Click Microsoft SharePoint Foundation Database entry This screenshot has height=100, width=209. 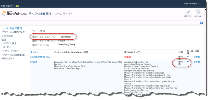coord(144,73)
